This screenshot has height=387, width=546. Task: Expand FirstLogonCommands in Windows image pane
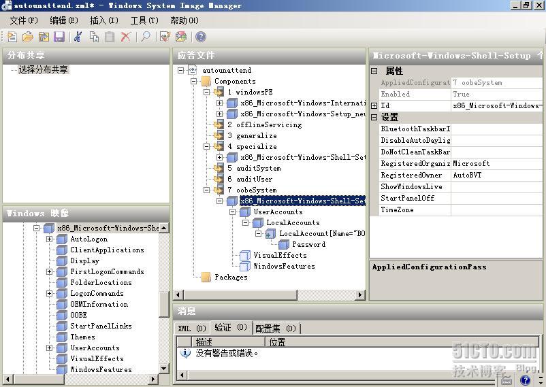coord(49,272)
